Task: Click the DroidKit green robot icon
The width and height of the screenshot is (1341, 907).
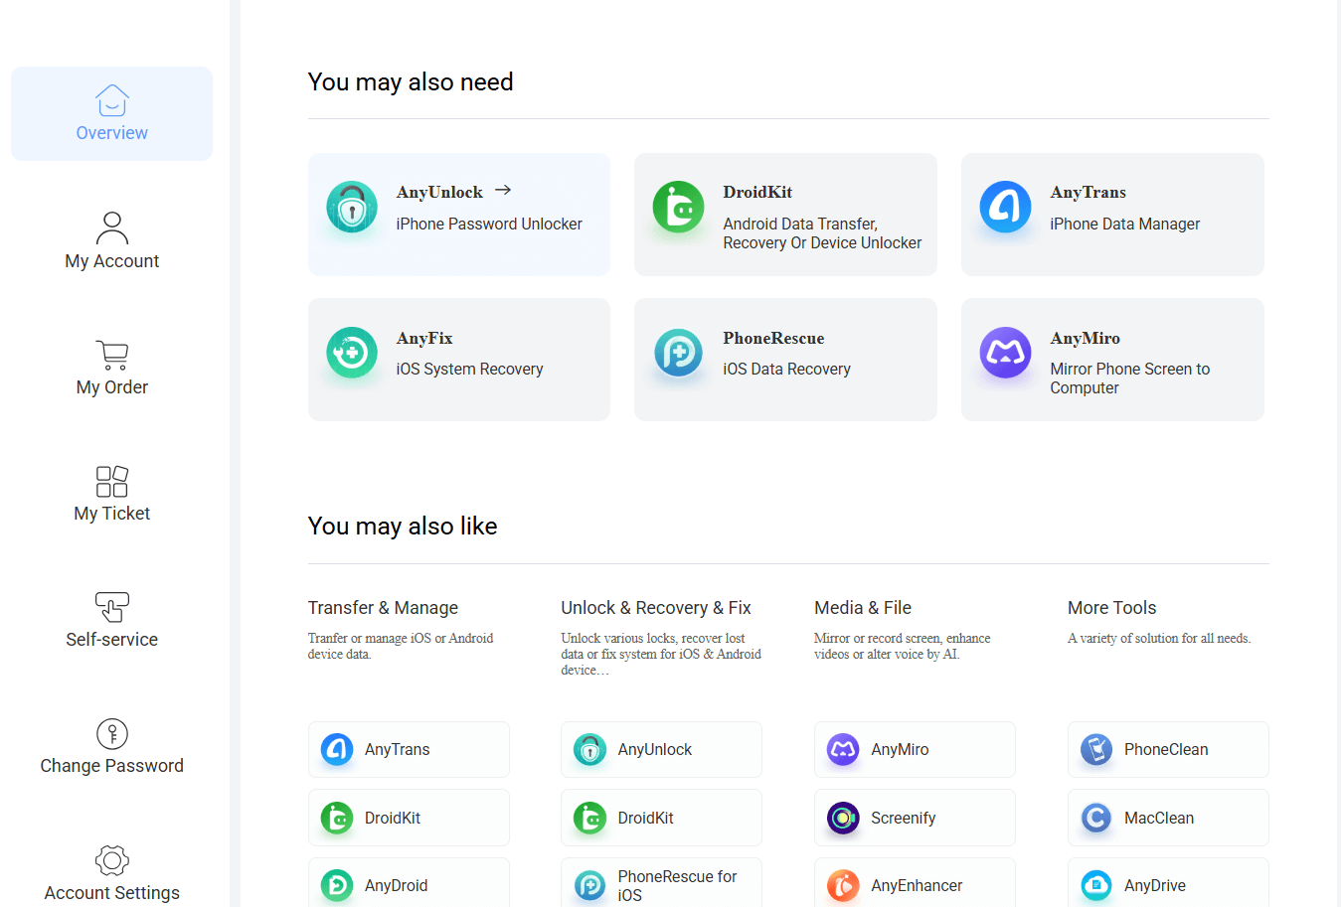Action: 678,207
